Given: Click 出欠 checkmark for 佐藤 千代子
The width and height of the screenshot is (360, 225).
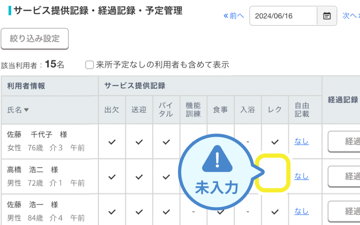Looking at the screenshot, I should click(112, 142).
